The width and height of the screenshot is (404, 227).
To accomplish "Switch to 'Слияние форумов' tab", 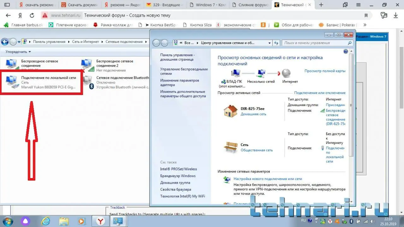I will [250, 5].
